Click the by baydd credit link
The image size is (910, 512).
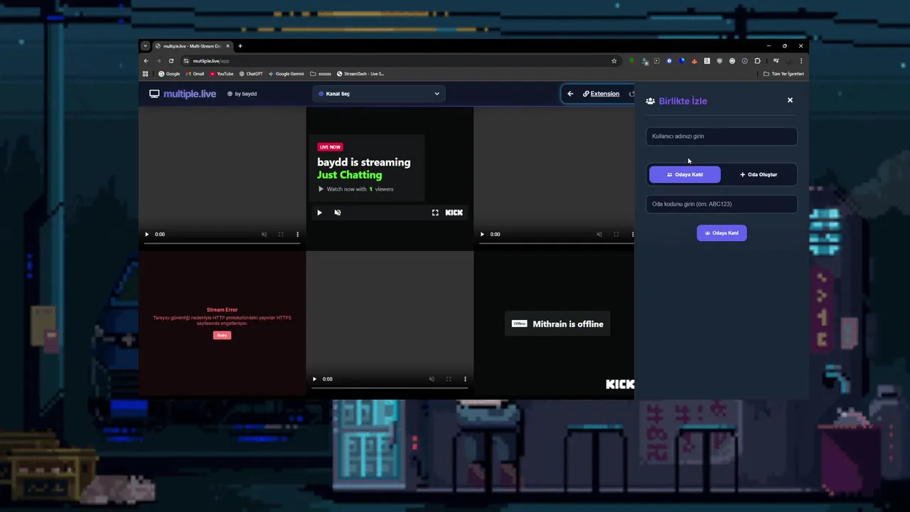tap(242, 94)
